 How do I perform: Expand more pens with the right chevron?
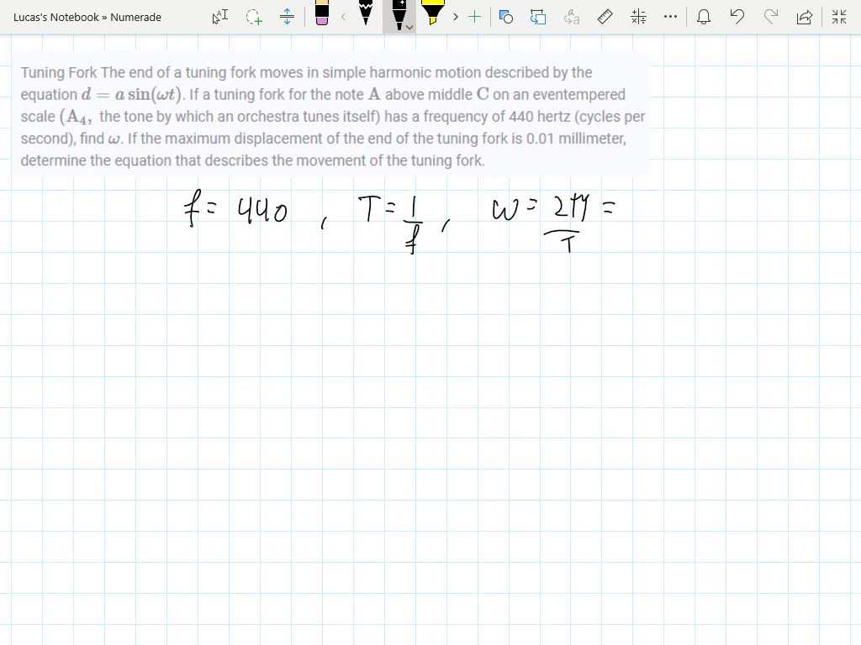coord(455,17)
